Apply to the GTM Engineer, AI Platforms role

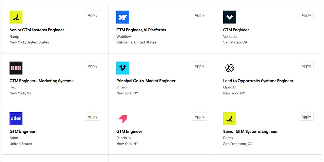(x=199, y=15)
